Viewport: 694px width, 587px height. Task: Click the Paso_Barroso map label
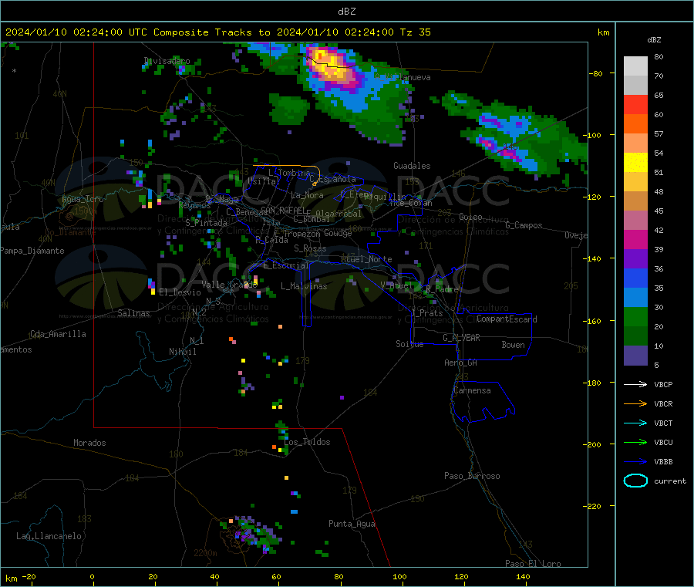(x=472, y=476)
